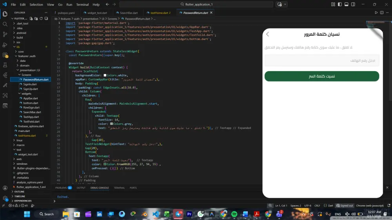Image resolution: width=392 pixels, height=220 pixels.
Task: Open the File menu
Action: pos(13,4)
